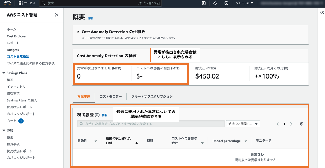Screen dimensions: 325x168
Task: Go to next page arrow
Action: tap(291, 124)
